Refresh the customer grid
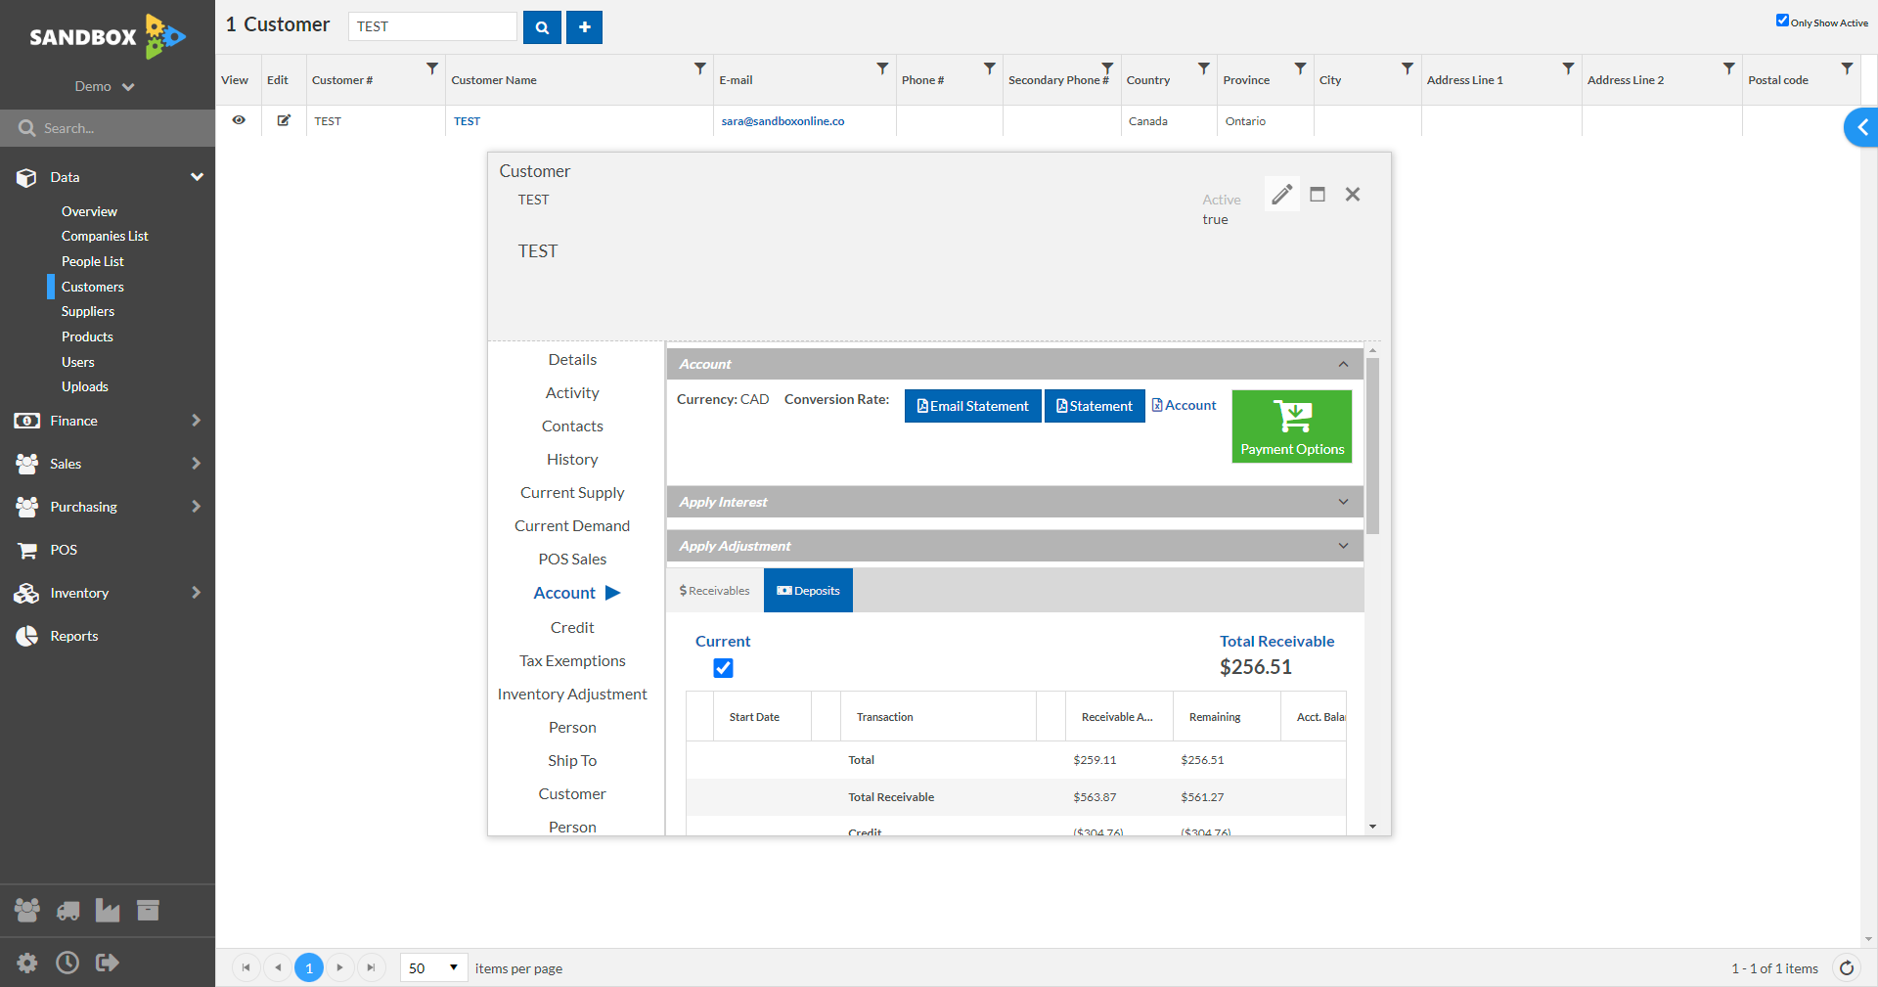This screenshot has height=987, width=1878. coord(1847,968)
